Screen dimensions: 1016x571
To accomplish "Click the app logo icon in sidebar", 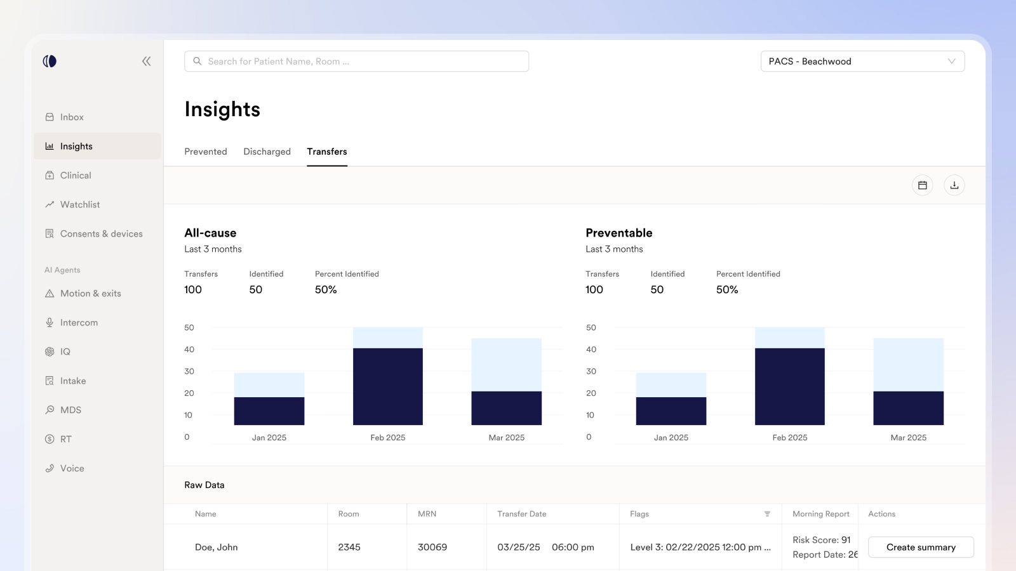I will point(50,61).
